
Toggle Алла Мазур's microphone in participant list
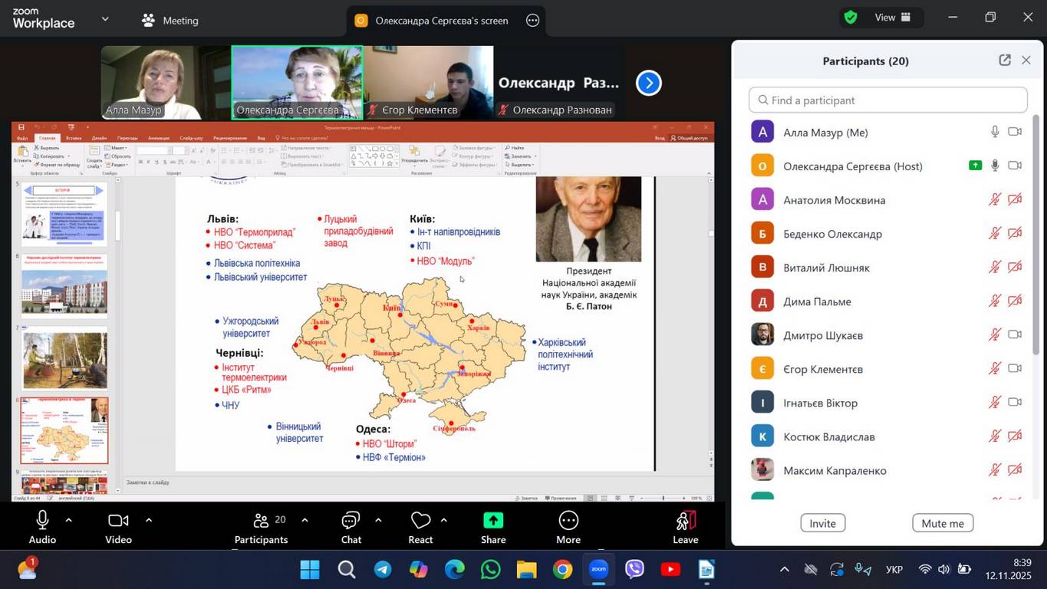coord(995,132)
